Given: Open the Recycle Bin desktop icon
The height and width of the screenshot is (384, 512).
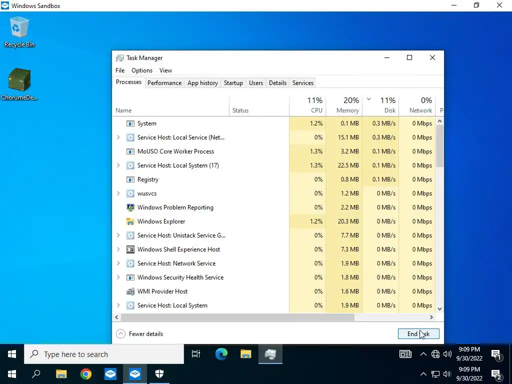Looking at the screenshot, I should pyautogui.click(x=19, y=32).
